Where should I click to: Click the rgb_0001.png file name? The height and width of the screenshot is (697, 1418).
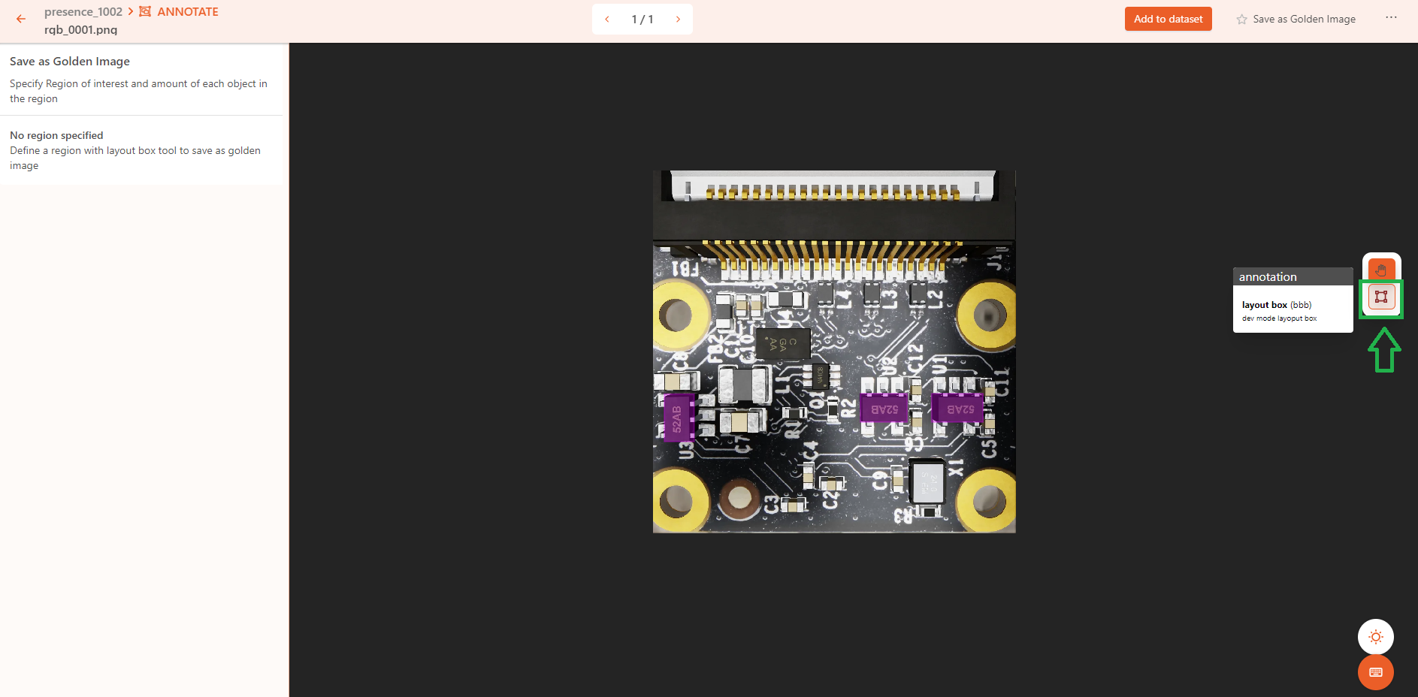[x=80, y=30]
